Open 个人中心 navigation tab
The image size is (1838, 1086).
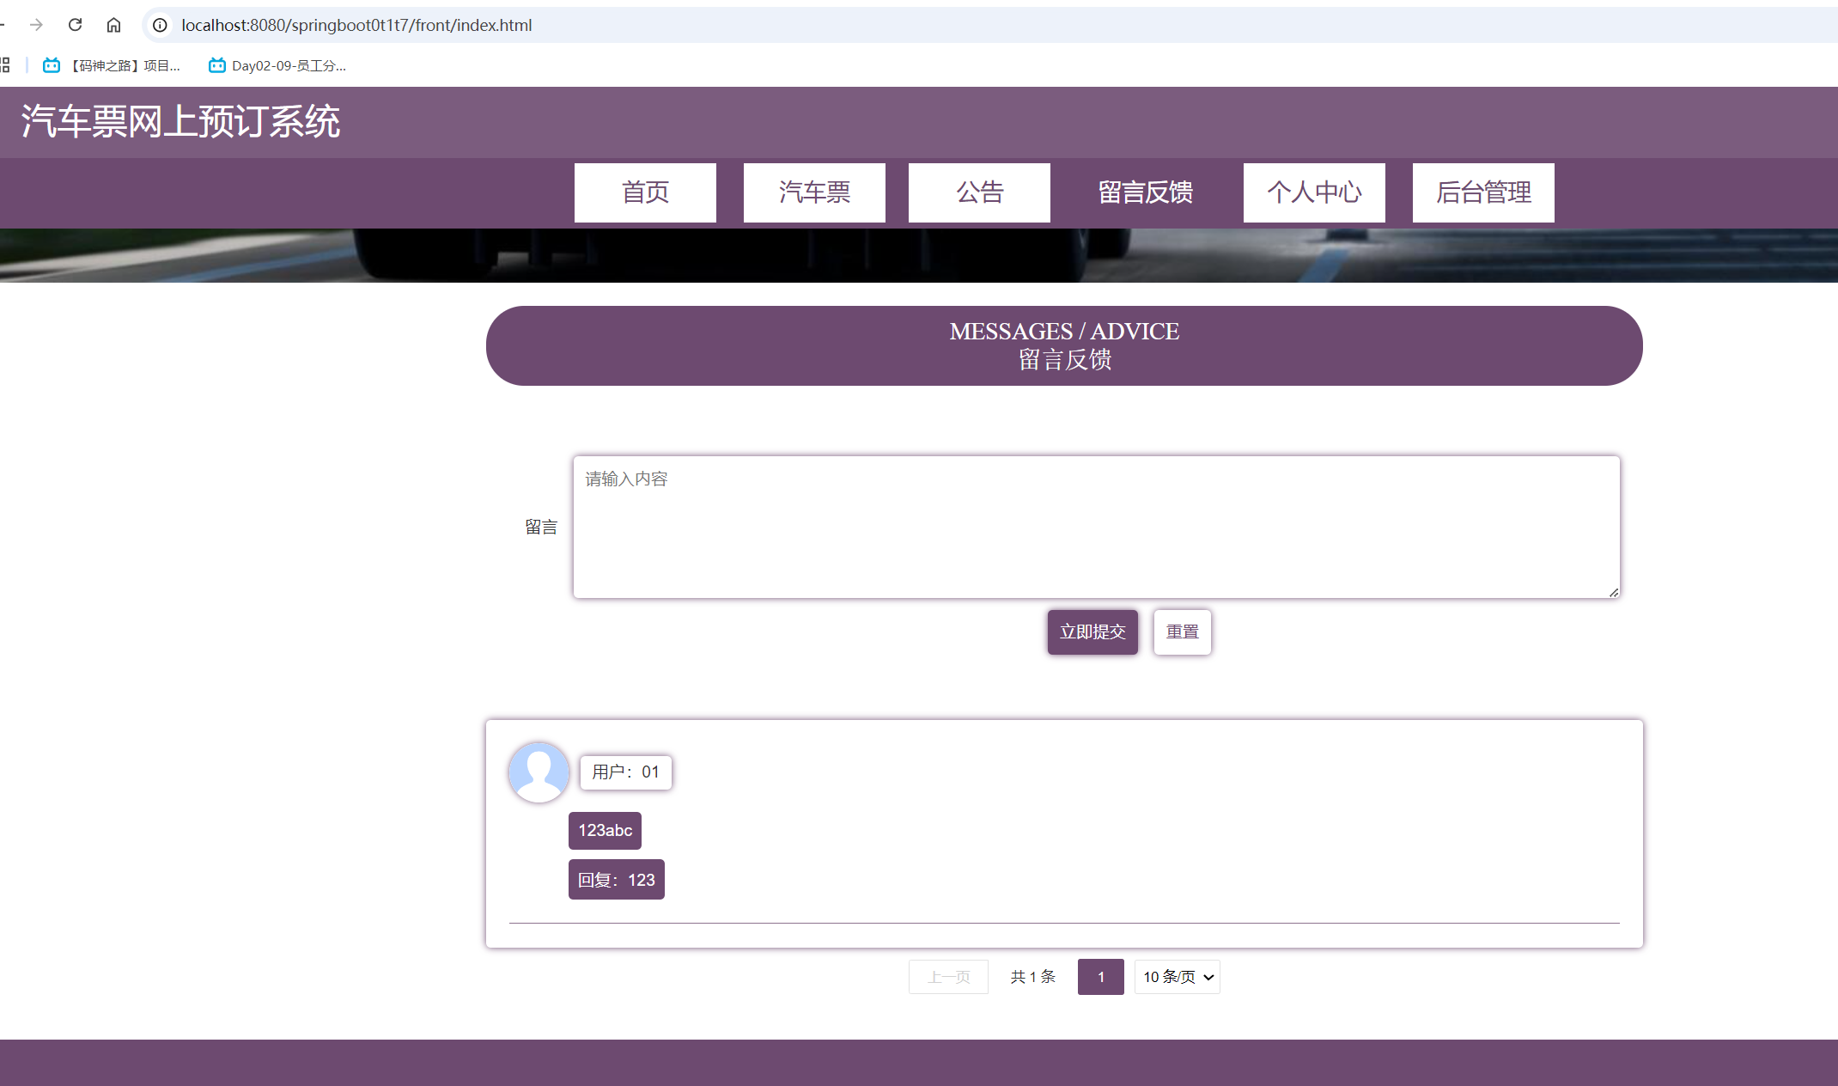(1314, 192)
